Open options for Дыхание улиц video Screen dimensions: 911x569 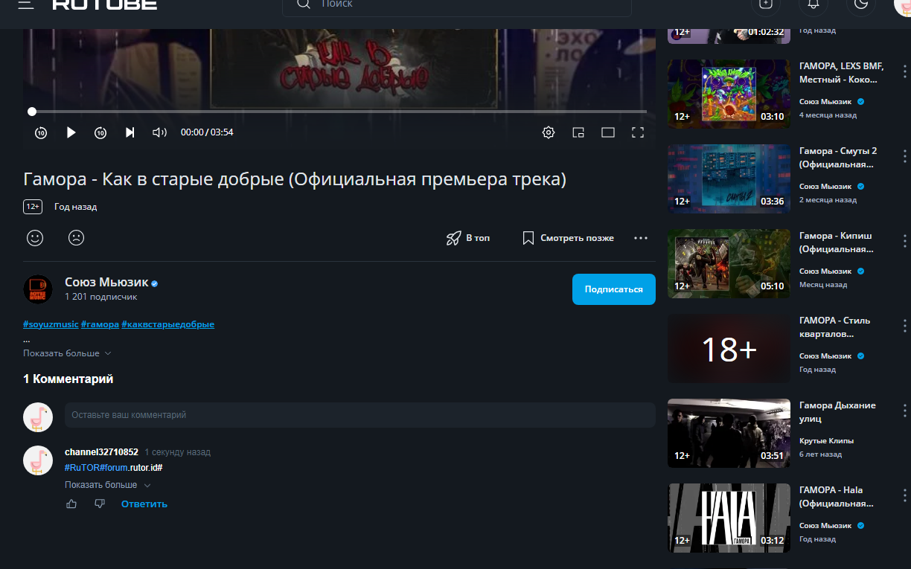pos(904,411)
